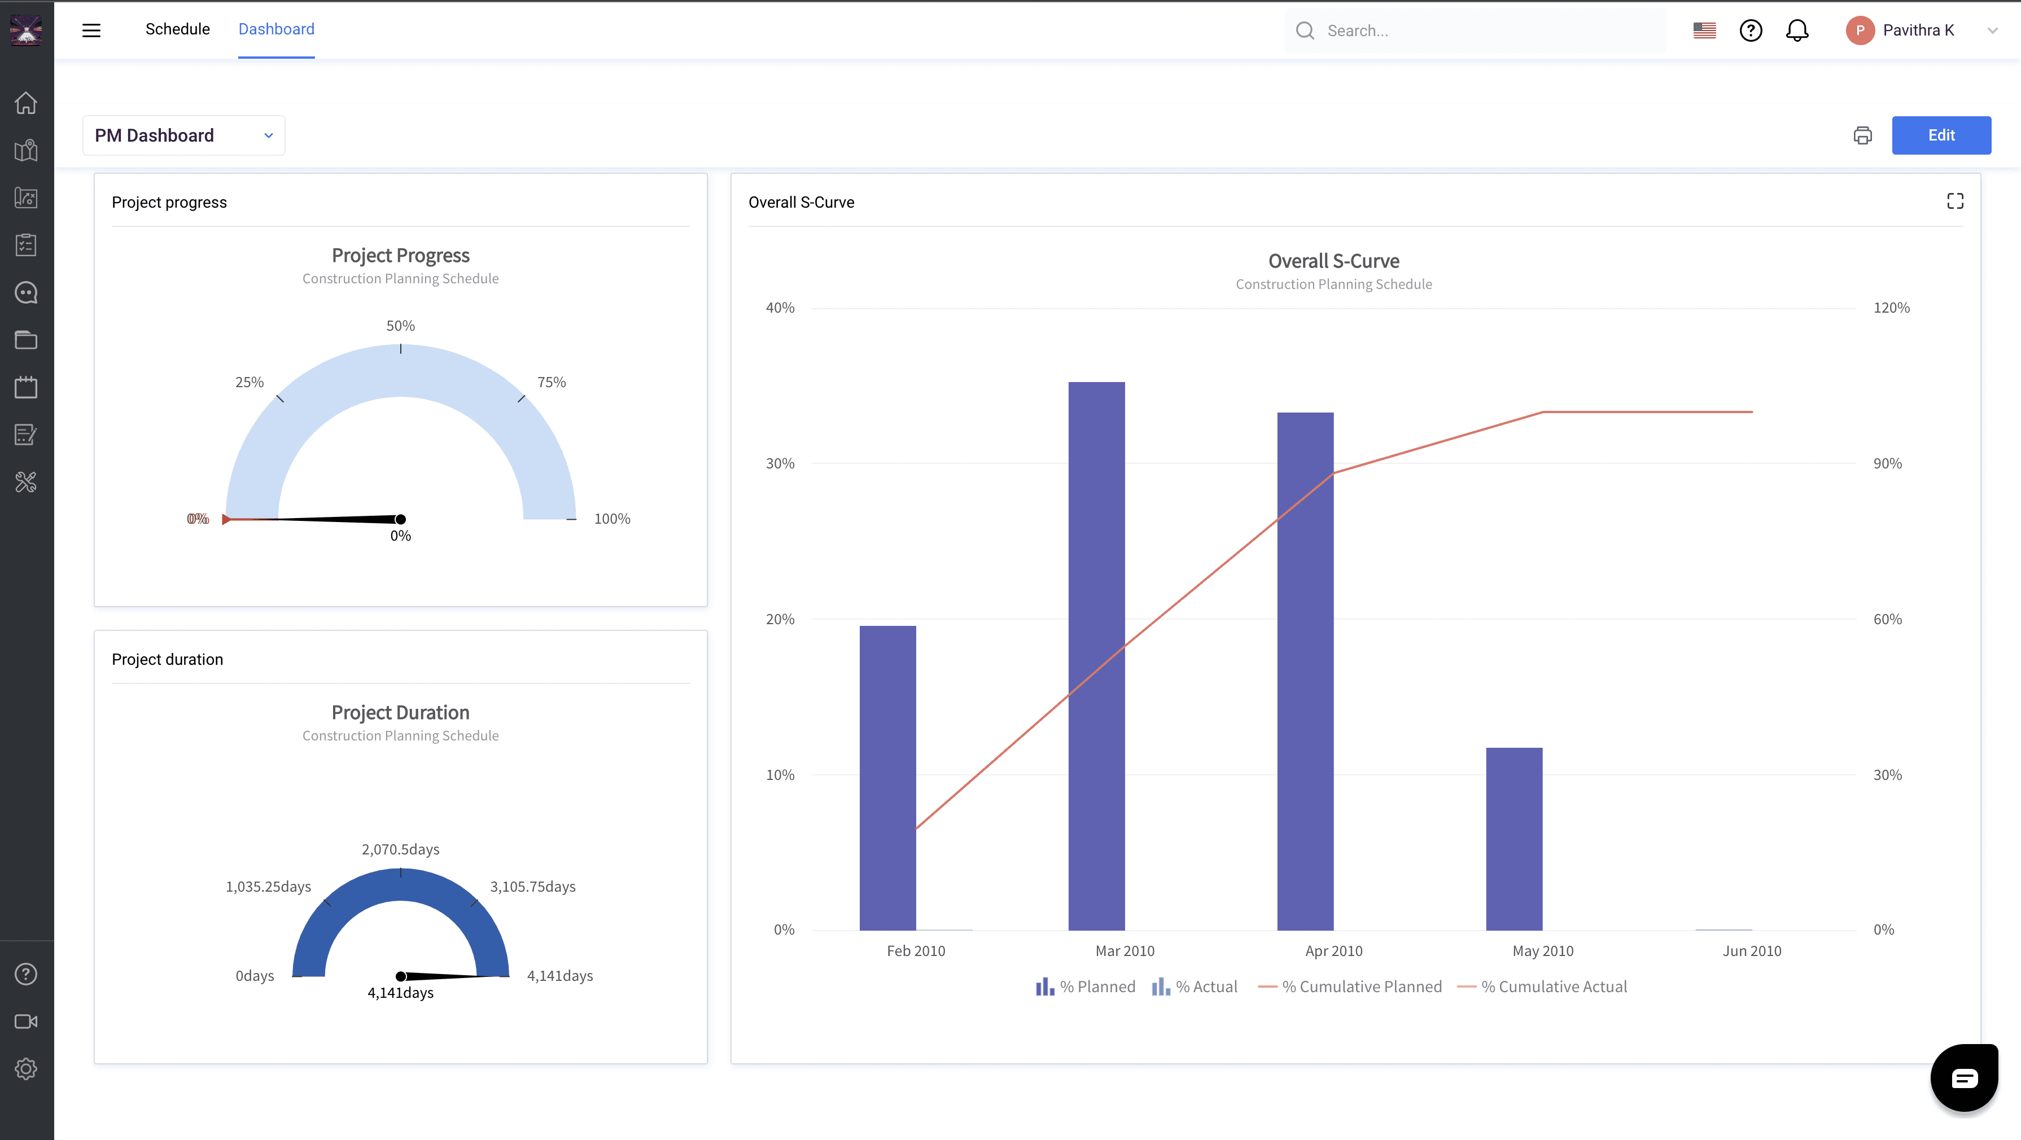Open the PM Dashboard dropdown
The width and height of the screenshot is (2021, 1140).
183,135
